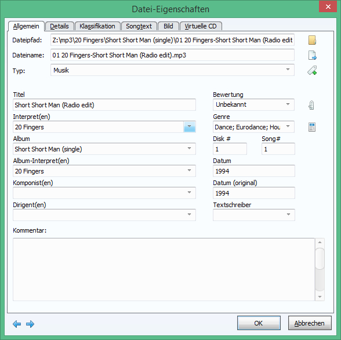Expand the Genre dropdown list
The width and height of the screenshot is (341, 340).
(288, 126)
